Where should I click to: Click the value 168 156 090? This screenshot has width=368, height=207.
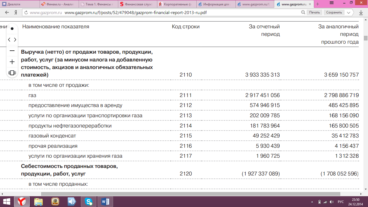tap(344, 116)
